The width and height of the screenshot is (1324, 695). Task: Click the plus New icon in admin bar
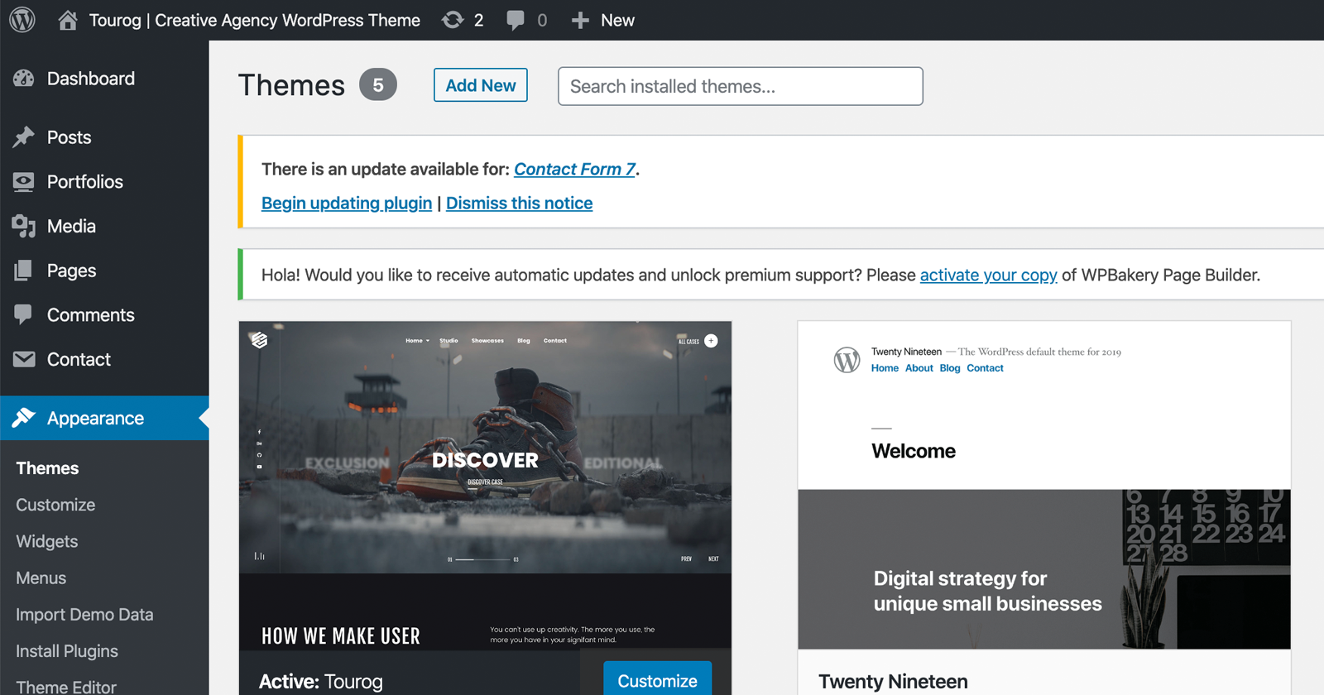coord(580,20)
